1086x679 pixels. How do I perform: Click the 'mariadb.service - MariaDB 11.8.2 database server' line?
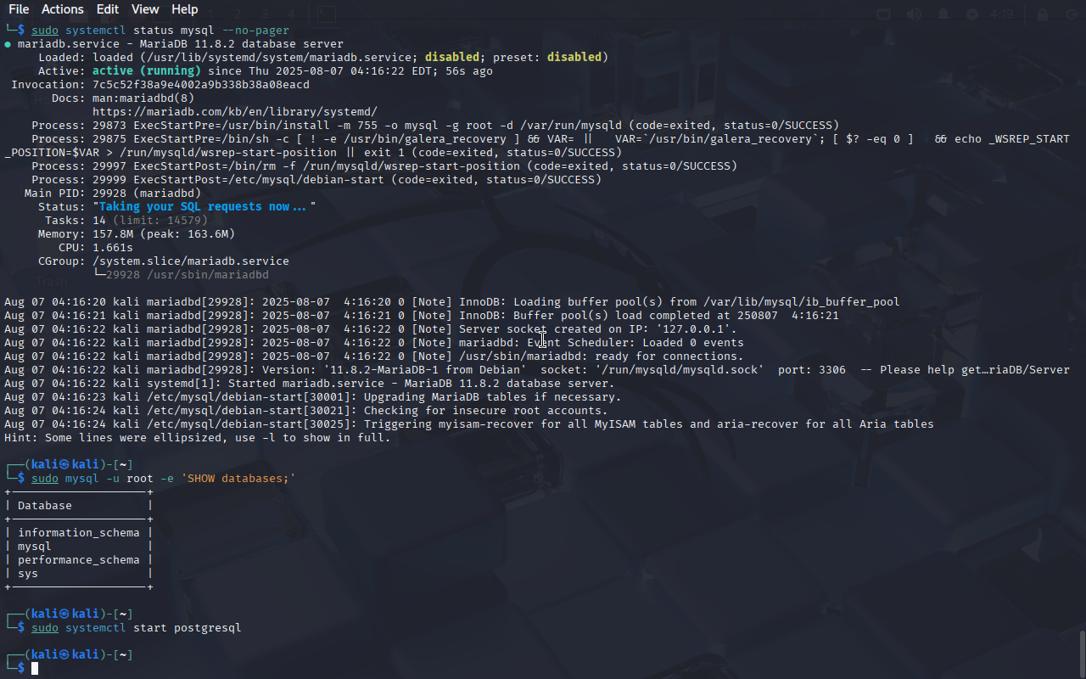tap(181, 44)
